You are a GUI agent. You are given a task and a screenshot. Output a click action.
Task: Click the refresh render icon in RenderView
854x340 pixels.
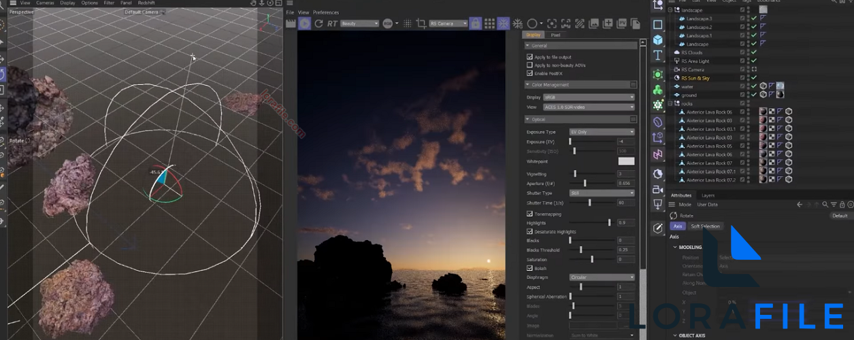point(318,24)
